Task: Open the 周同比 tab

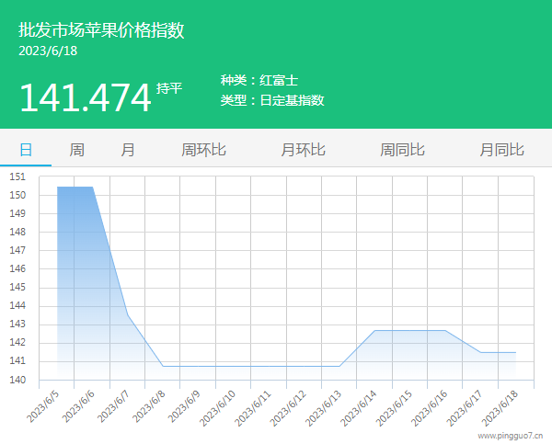Action: pyautogui.click(x=402, y=150)
